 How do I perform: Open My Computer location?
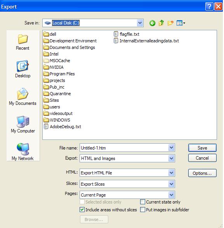point(23,124)
